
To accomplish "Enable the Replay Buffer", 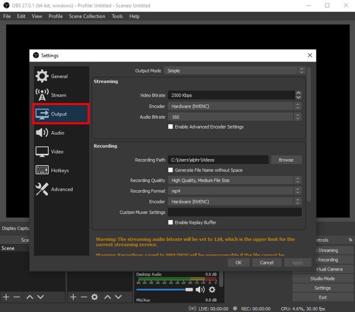I will [x=170, y=222].
